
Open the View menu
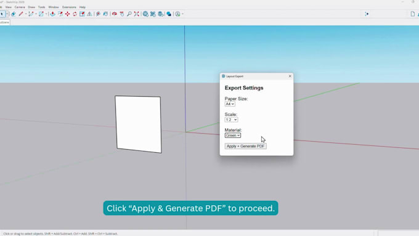(x=9, y=7)
